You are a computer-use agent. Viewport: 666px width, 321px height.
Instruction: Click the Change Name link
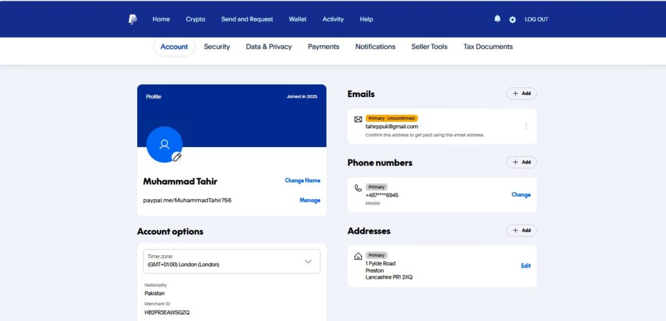tap(302, 180)
